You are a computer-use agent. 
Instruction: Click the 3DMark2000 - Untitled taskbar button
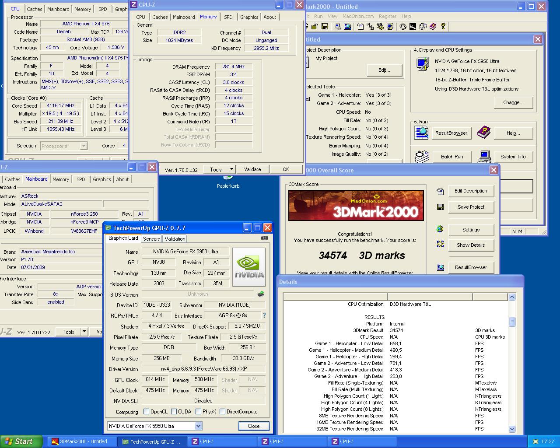pyautogui.click(x=82, y=441)
